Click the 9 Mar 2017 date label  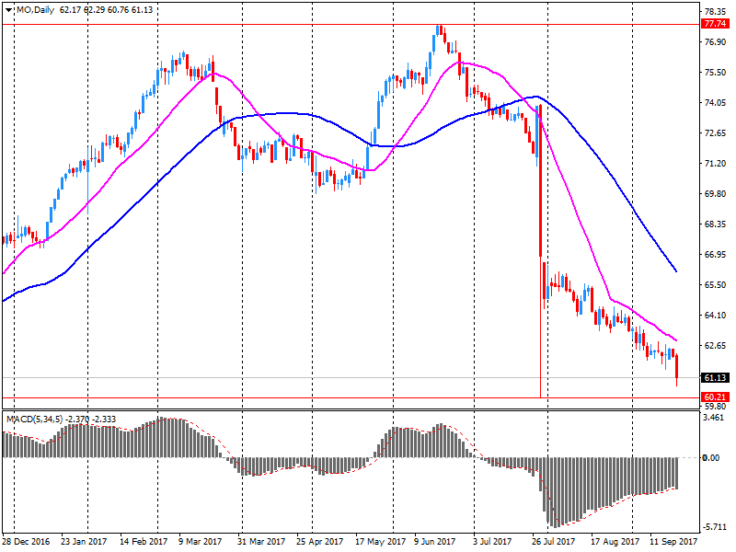click(200, 542)
